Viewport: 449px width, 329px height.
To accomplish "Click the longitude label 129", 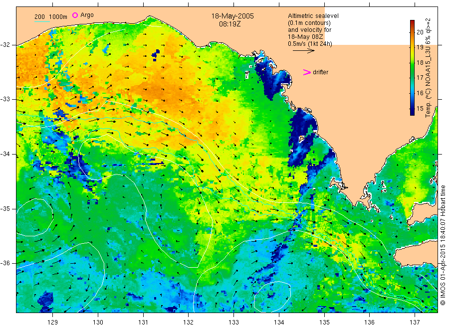I will [x=53, y=323].
